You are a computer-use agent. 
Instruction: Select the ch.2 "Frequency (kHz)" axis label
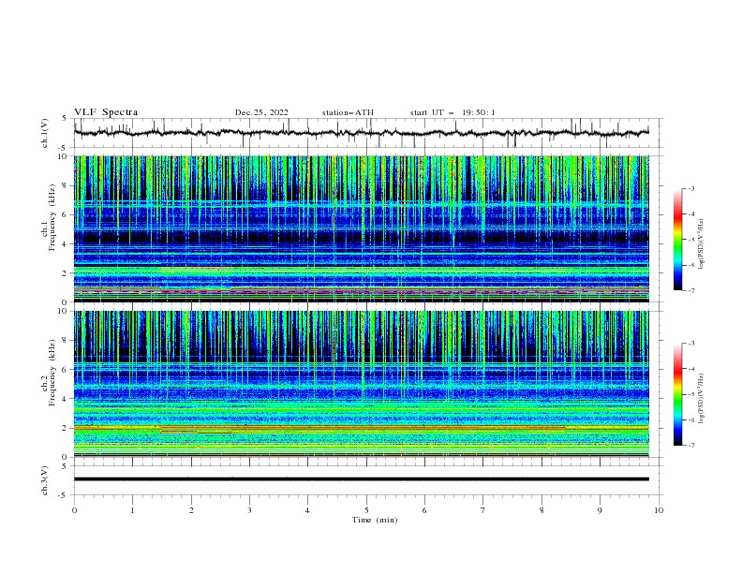click(x=52, y=373)
